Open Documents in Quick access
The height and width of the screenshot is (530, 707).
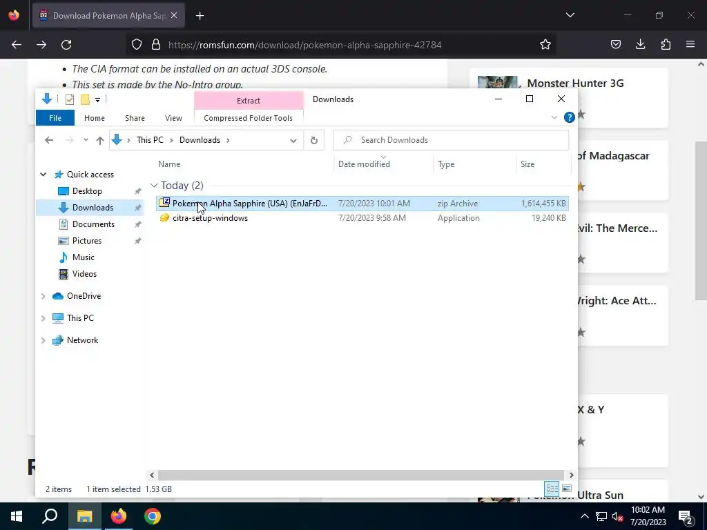[93, 224]
